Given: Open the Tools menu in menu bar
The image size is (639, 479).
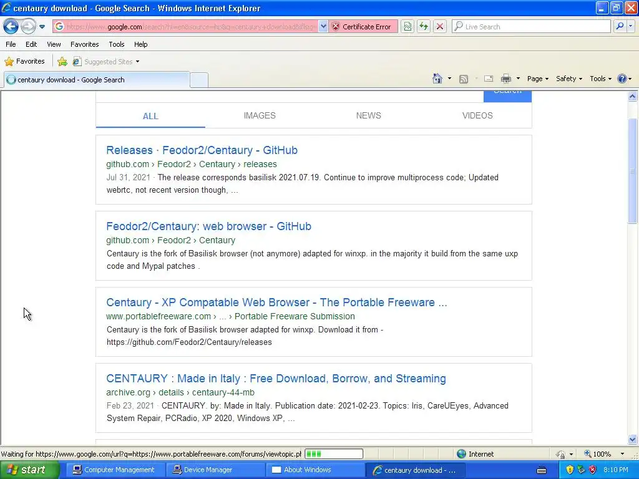Looking at the screenshot, I should 117,44.
